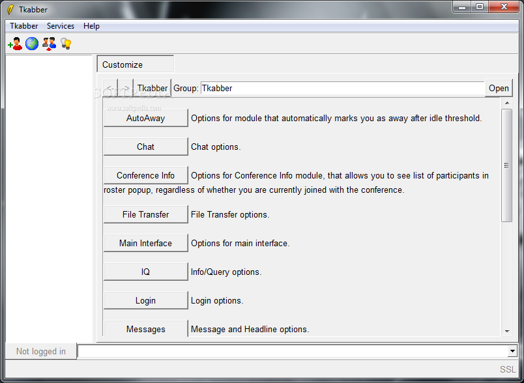This screenshot has height=383, width=524.
Task: Click the 'Login options.' description text
Action: (x=217, y=301)
